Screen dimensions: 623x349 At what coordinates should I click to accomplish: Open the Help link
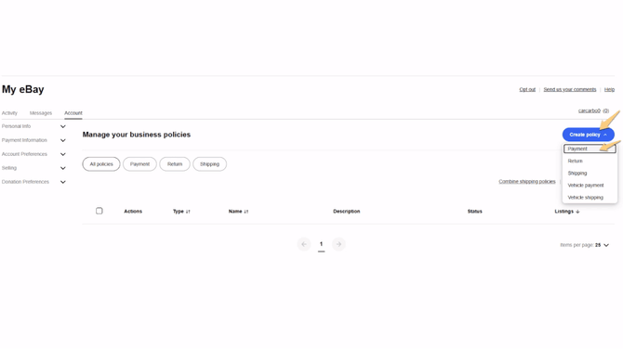(x=609, y=90)
